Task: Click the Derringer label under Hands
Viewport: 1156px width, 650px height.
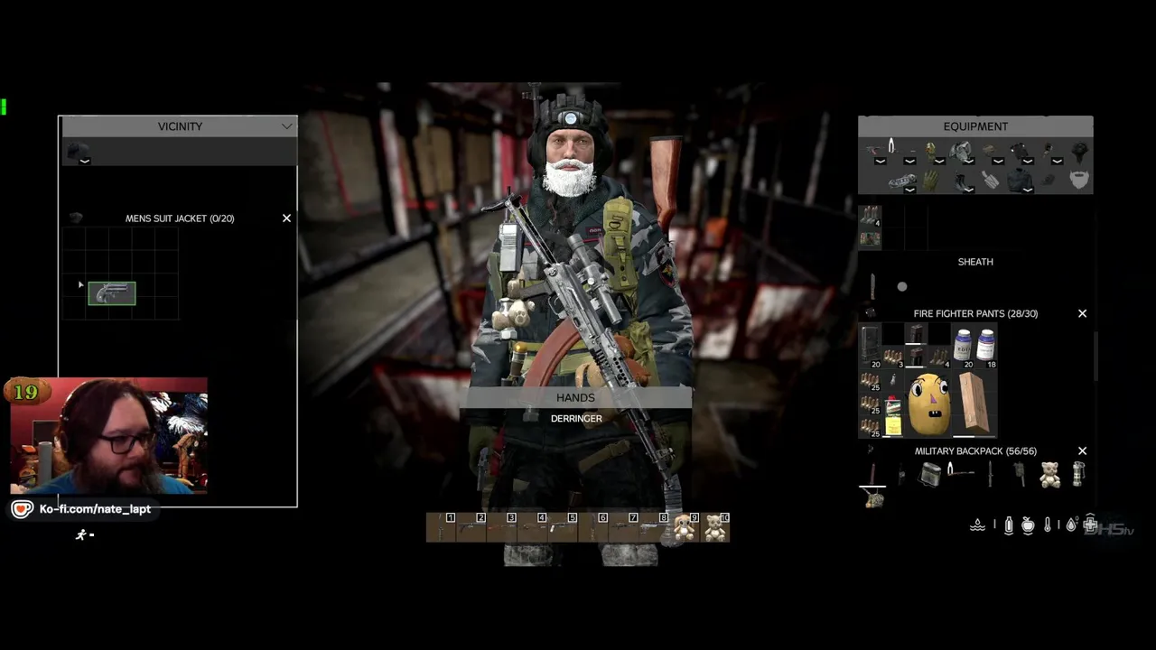Action: pos(576,419)
